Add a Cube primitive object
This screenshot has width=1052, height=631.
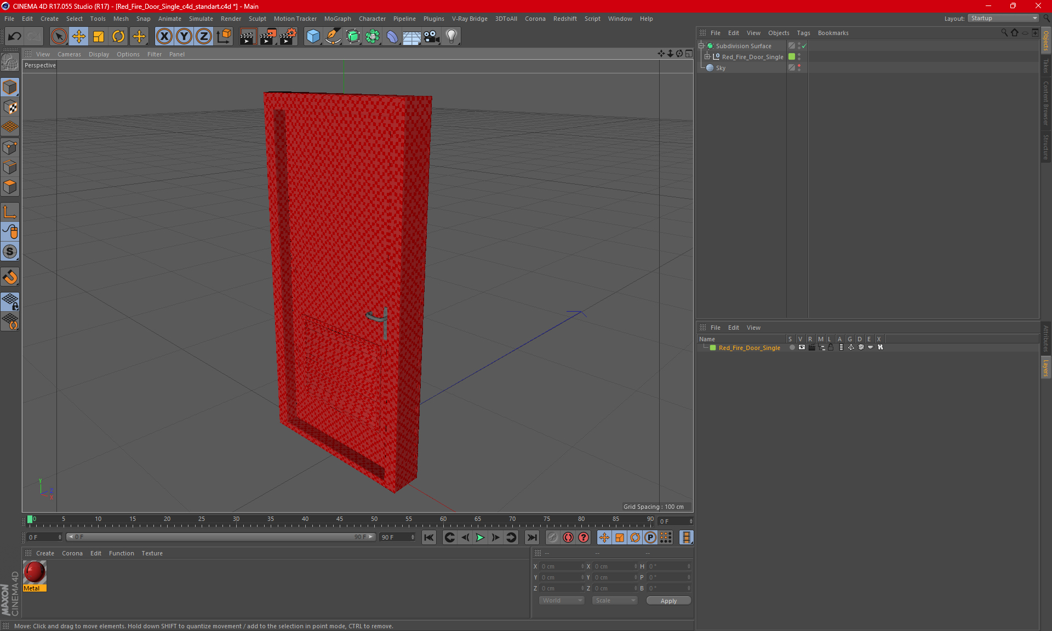click(x=313, y=37)
